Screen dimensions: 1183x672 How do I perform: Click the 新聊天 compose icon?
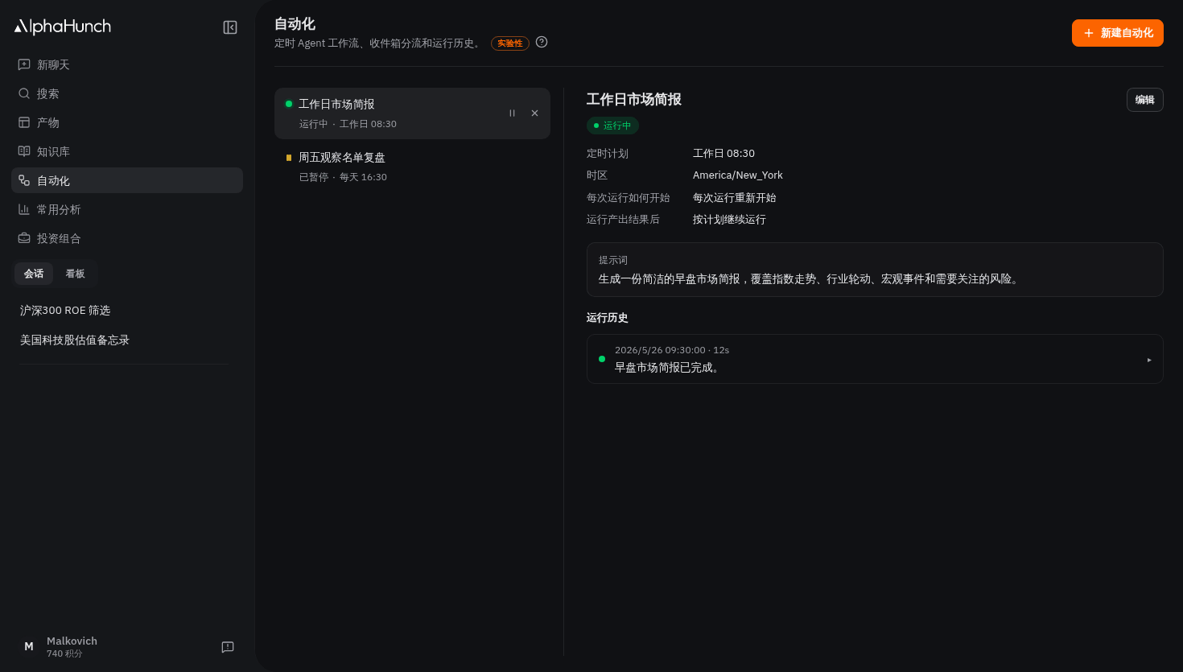(x=24, y=64)
